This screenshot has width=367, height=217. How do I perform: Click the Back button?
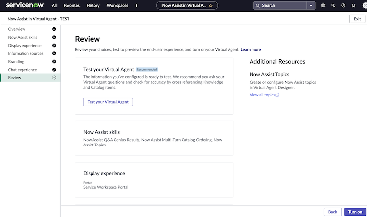(x=333, y=212)
